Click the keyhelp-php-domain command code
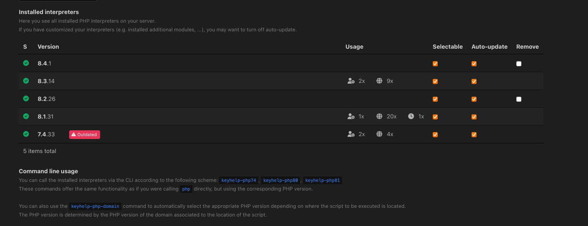The height and width of the screenshot is (226, 588). pyautogui.click(x=95, y=206)
